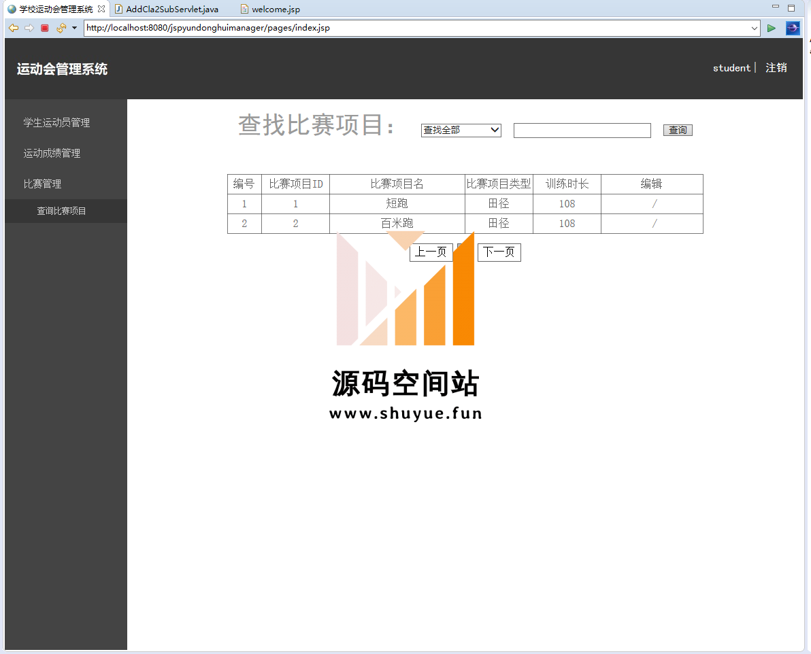Screen dimensions: 811x654
Task: Open 运动成绩管理 in sidebar
Action: point(52,153)
